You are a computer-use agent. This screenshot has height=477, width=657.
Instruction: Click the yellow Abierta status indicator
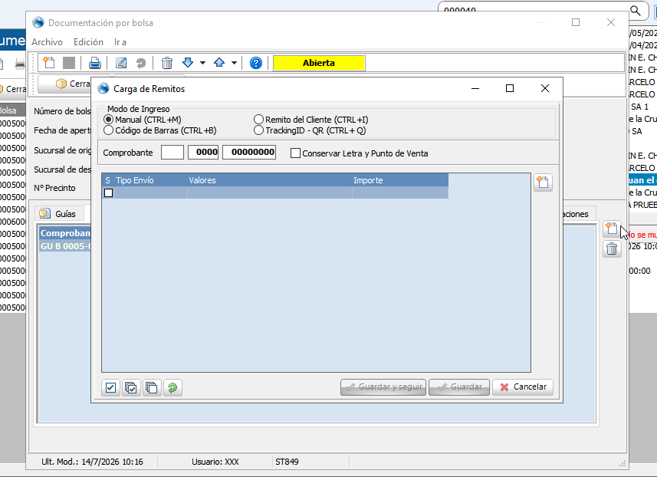pyautogui.click(x=319, y=63)
